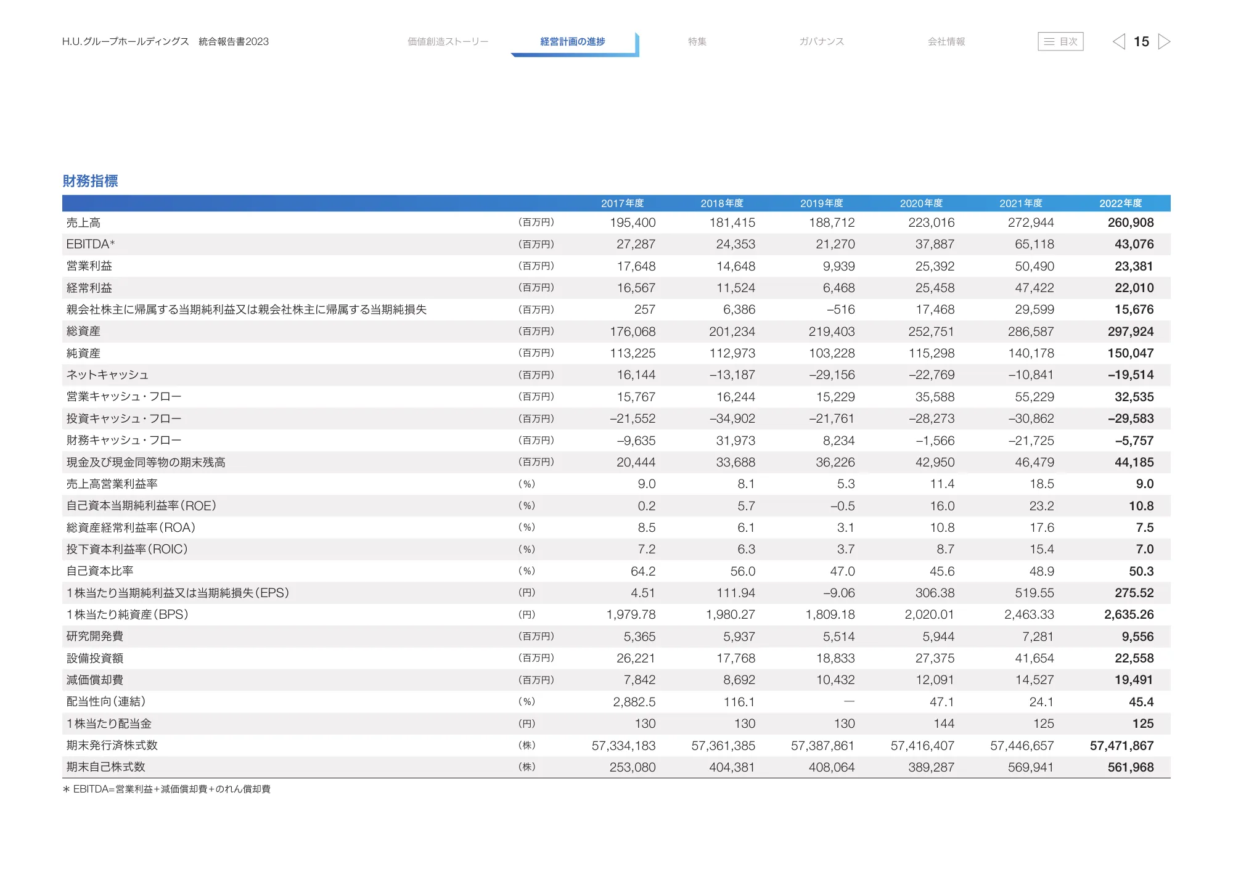Click the 2017年度 column header

click(x=622, y=203)
